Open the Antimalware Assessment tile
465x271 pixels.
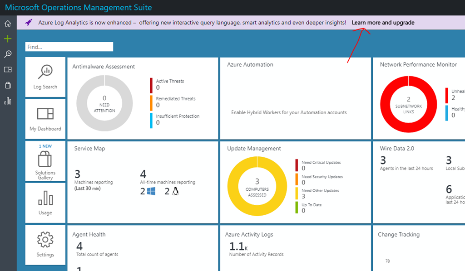tap(143, 98)
